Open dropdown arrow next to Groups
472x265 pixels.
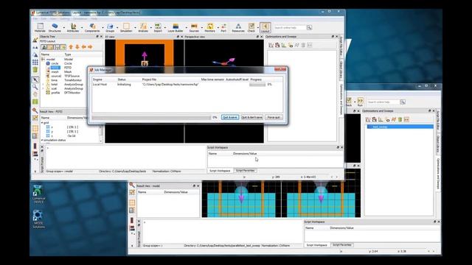point(117,28)
